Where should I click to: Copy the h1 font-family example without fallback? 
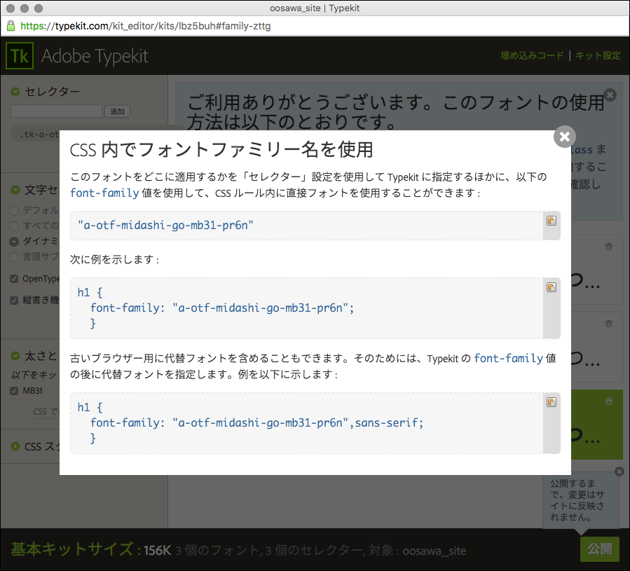click(x=552, y=287)
